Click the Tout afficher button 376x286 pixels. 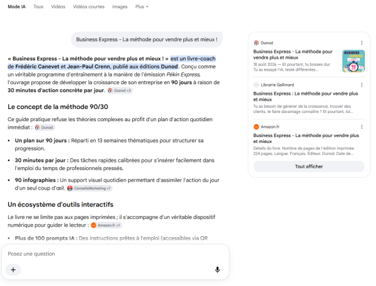click(309, 167)
